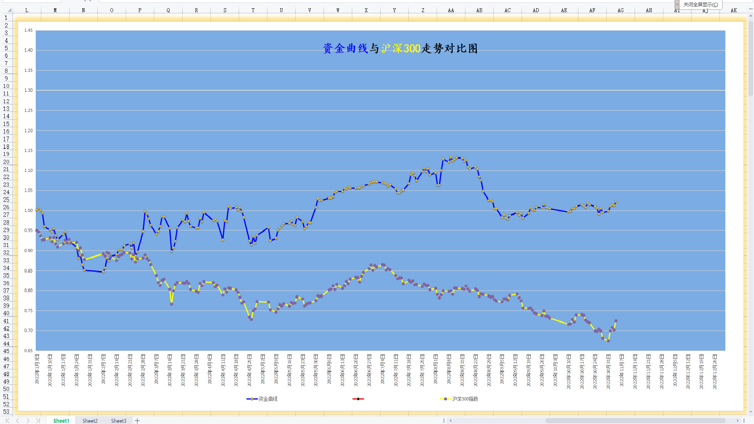Click the full-screen toolbar grip icon
The height and width of the screenshot is (424, 754).
point(677,5)
